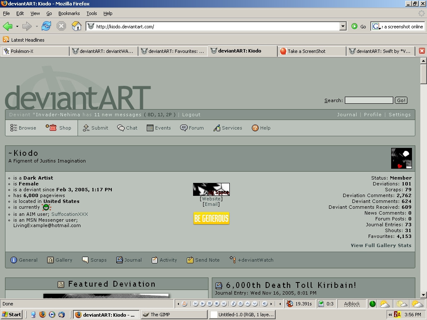
Task: Play music with status bar play button
Action: pyautogui.click(x=203, y=304)
